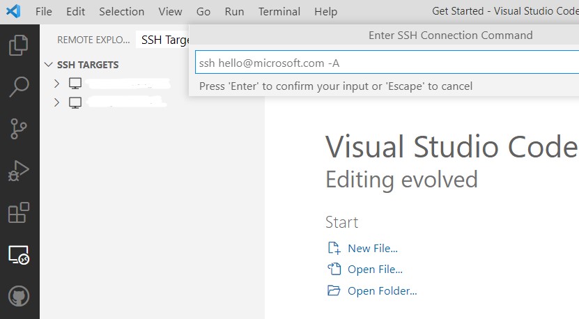Open the File menu
Image resolution: width=579 pixels, height=319 pixels.
tap(43, 12)
